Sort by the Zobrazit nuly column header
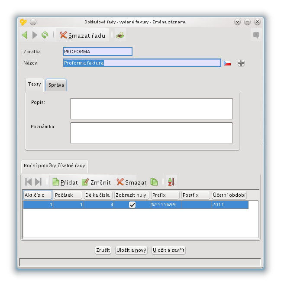Screen dimensions: 281x286 132,195
